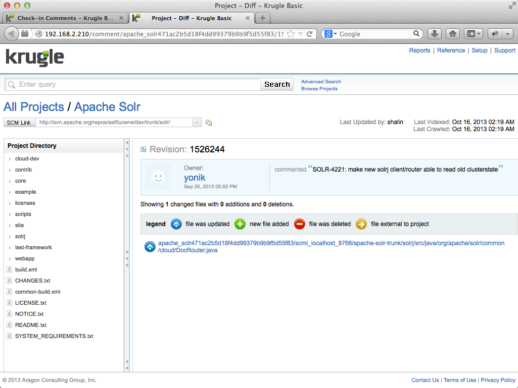
Task: Click the SYSTEM_REQUIREMENTS.txt file icon
Action: click(x=10, y=336)
